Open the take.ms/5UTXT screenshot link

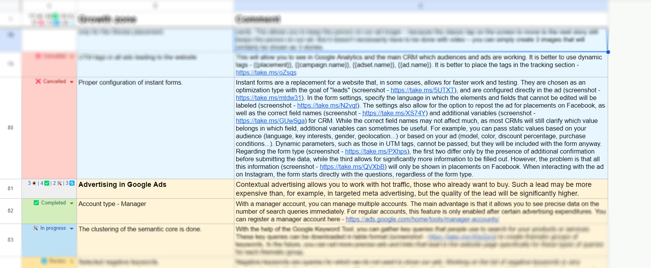pyautogui.click(x=422, y=90)
